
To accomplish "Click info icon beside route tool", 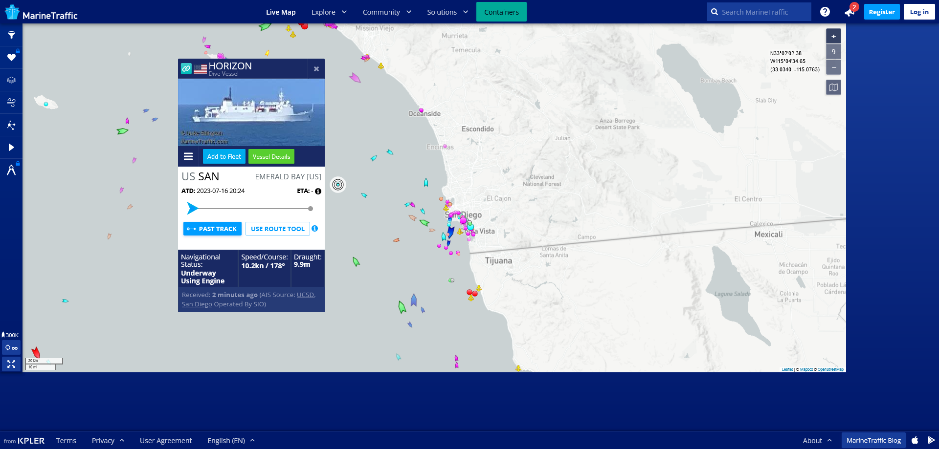I will tap(315, 228).
